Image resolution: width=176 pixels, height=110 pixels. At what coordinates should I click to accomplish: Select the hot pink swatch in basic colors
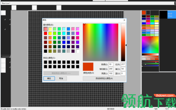(x=78, y=38)
